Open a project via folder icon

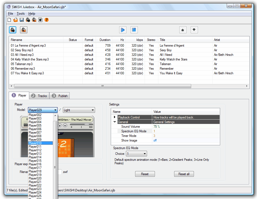click(15, 20)
